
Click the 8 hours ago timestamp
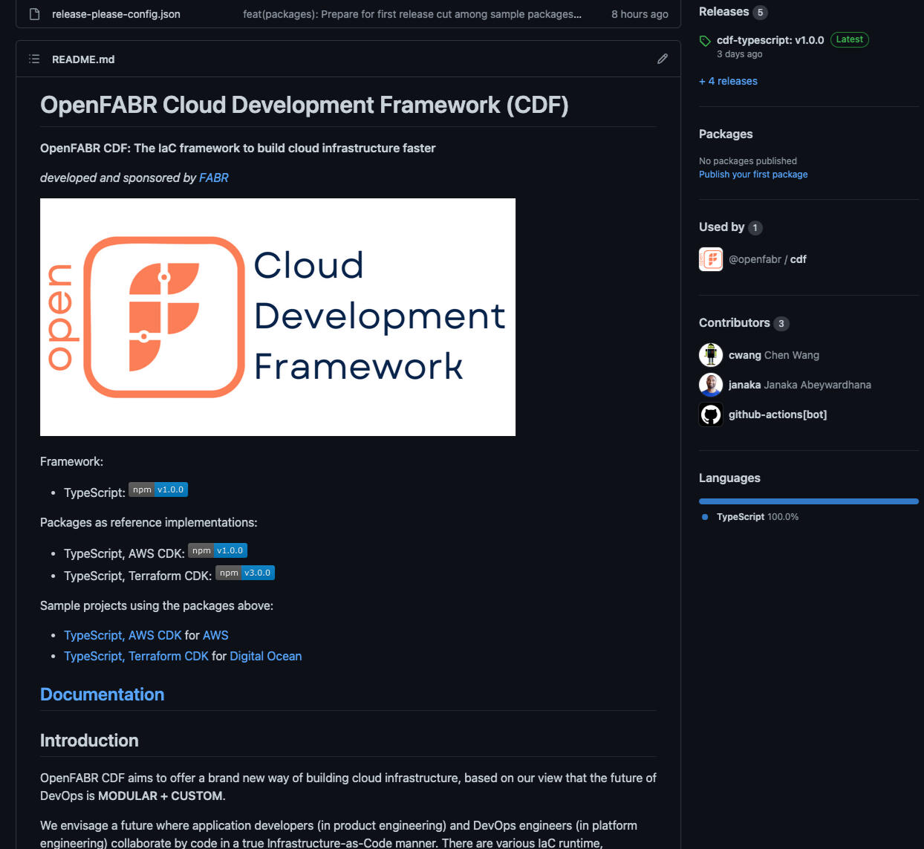pyautogui.click(x=640, y=14)
